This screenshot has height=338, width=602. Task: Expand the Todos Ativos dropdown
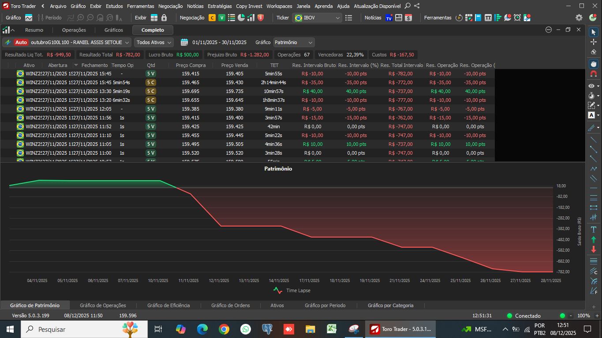(154, 42)
